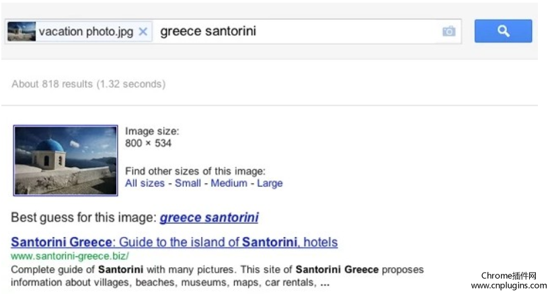Remove the vacation photo.jpg image chip
This screenshot has width=550, height=294.
pyautogui.click(x=143, y=32)
